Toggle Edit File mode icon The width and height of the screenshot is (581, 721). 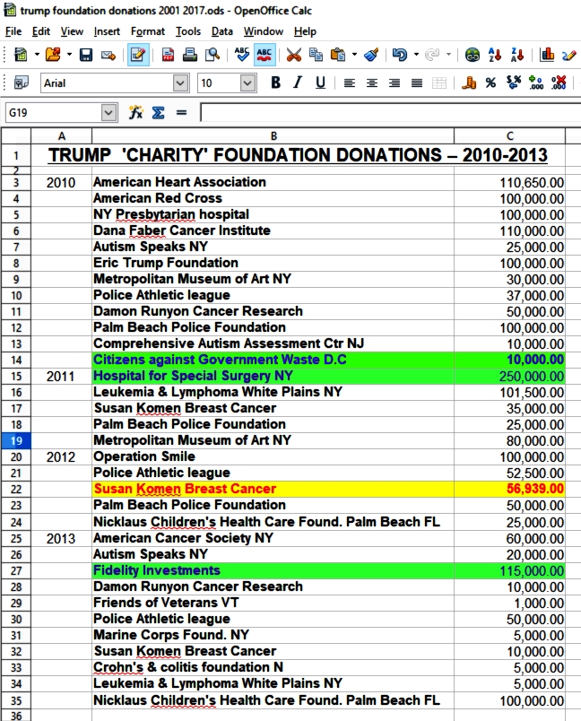coord(138,56)
